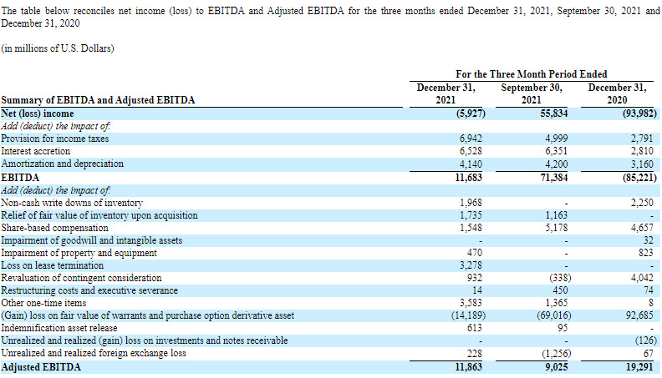Select the EBITDA value 71,384

coord(553,178)
